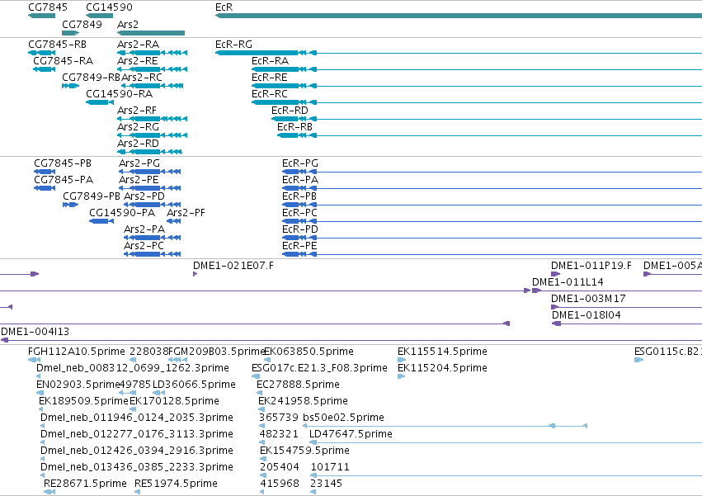Open EST LD36066.5prime

[x=194, y=385]
